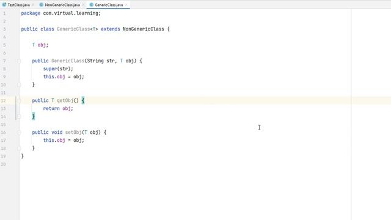Image resolution: width=391 pixels, height=220 pixels.
Task: Click the class icon on TestClass.java tab
Action: 4,5
